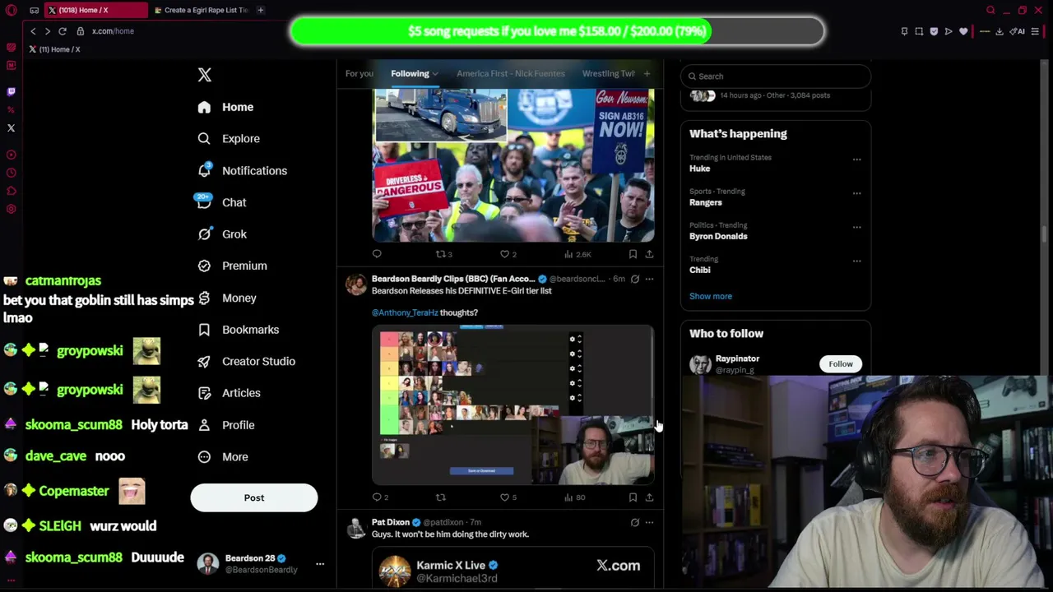Go to Home in the left navigation
Screen dimensions: 1053x592
(226, 107)
